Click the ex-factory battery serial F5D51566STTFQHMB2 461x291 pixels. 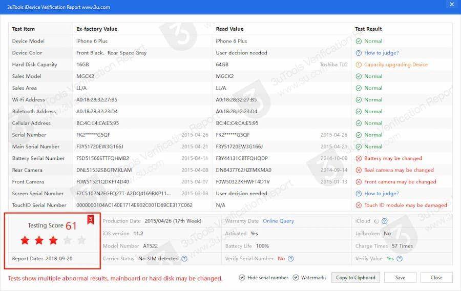pyautogui.click(x=102, y=158)
